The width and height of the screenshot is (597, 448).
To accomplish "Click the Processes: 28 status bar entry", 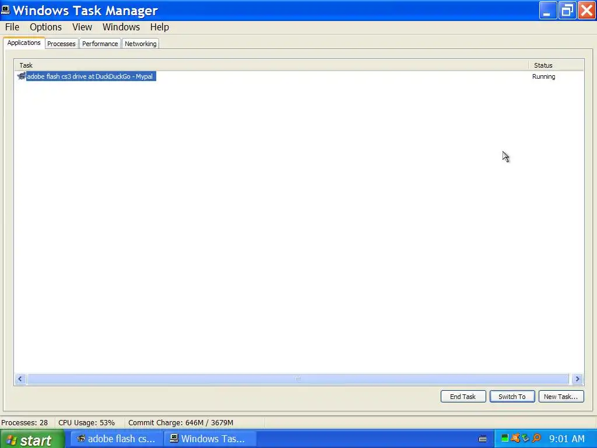I will click(24, 422).
